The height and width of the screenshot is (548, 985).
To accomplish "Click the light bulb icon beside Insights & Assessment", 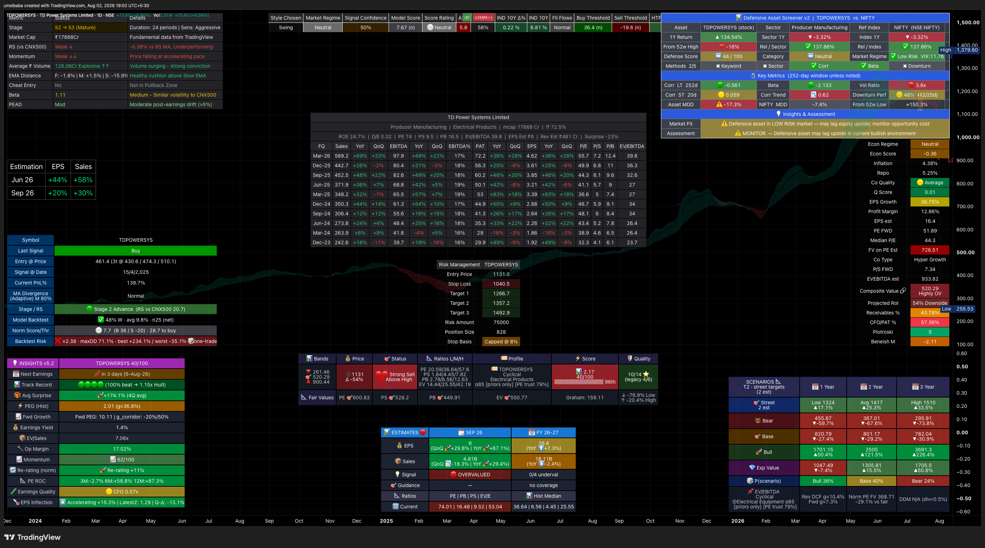I will [778, 114].
